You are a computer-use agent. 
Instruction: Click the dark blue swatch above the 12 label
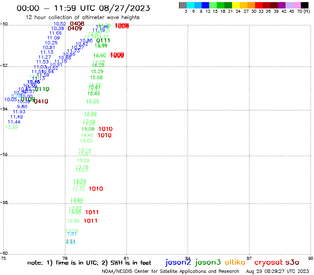pyautogui.click(x=205, y=5)
